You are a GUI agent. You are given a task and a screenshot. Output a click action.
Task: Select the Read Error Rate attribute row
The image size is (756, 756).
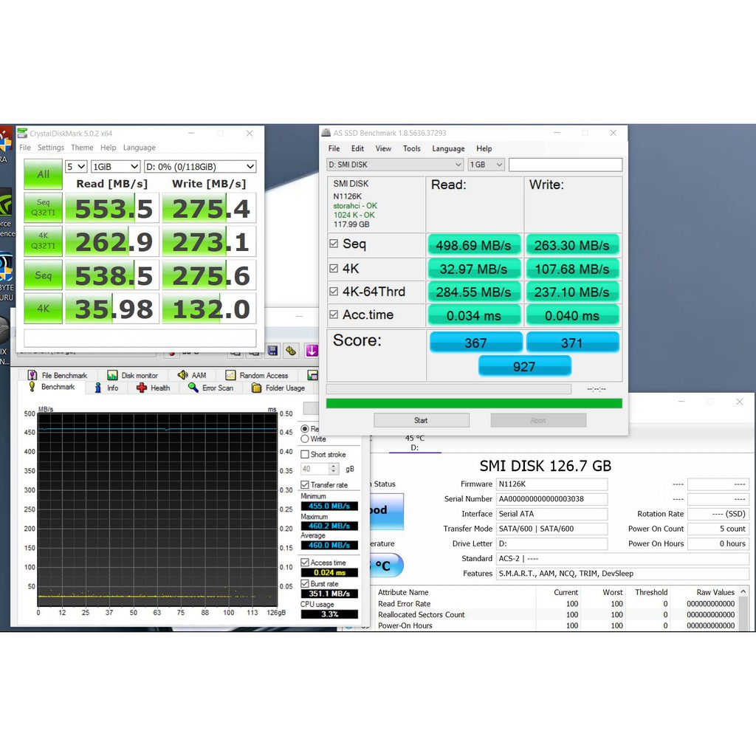tap(555, 604)
